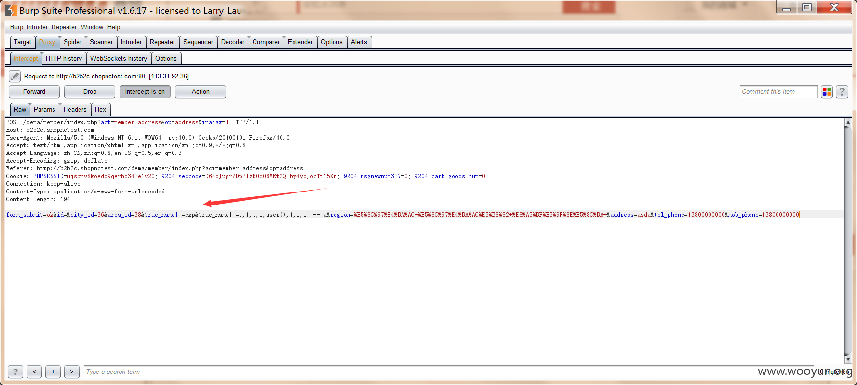Go to previous search match
Viewport: 857px width, 385px height.
(34, 372)
